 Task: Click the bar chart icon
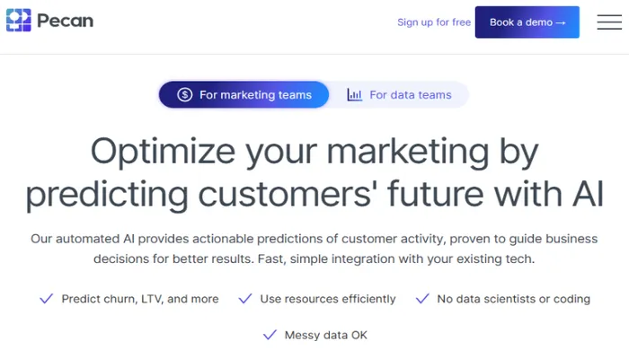tap(355, 94)
